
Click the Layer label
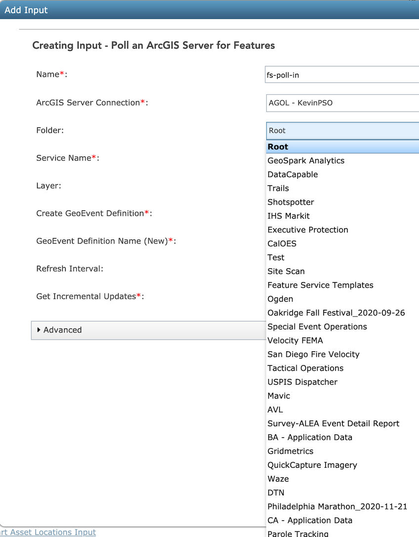[48, 186]
